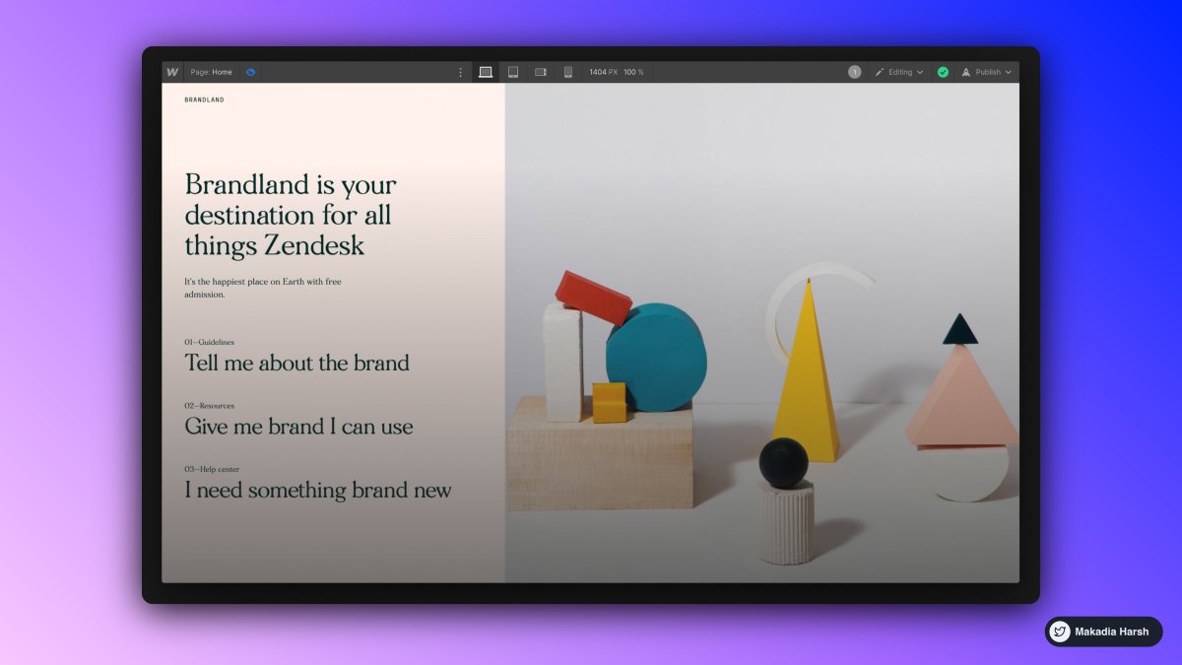
Task: Expand the Publish dropdown chevron
Action: [x=1008, y=72]
